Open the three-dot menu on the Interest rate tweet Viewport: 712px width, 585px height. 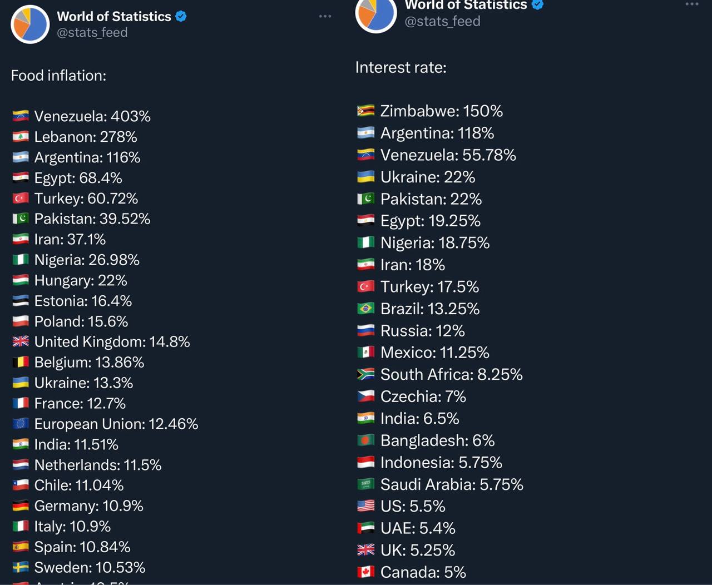coord(691,4)
